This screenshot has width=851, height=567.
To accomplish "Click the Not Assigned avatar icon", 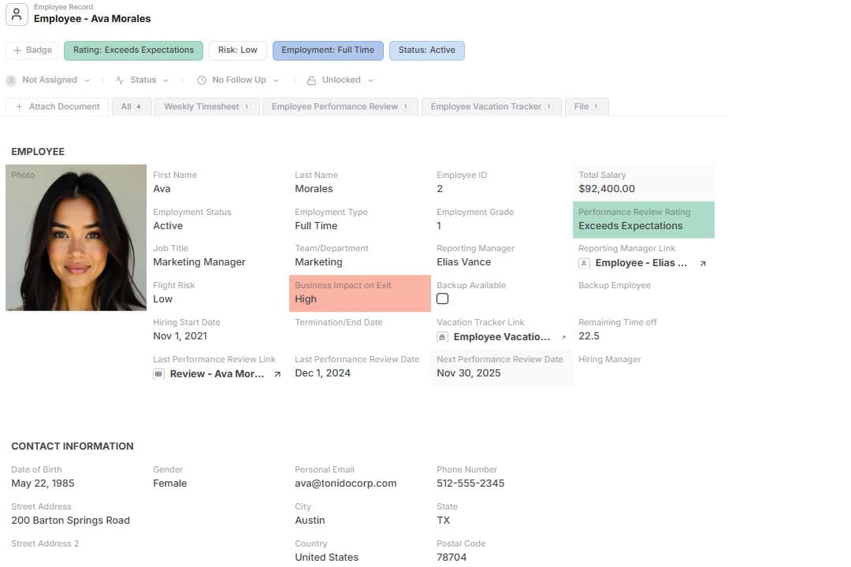I will pyautogui.click(x=11, y=80).
